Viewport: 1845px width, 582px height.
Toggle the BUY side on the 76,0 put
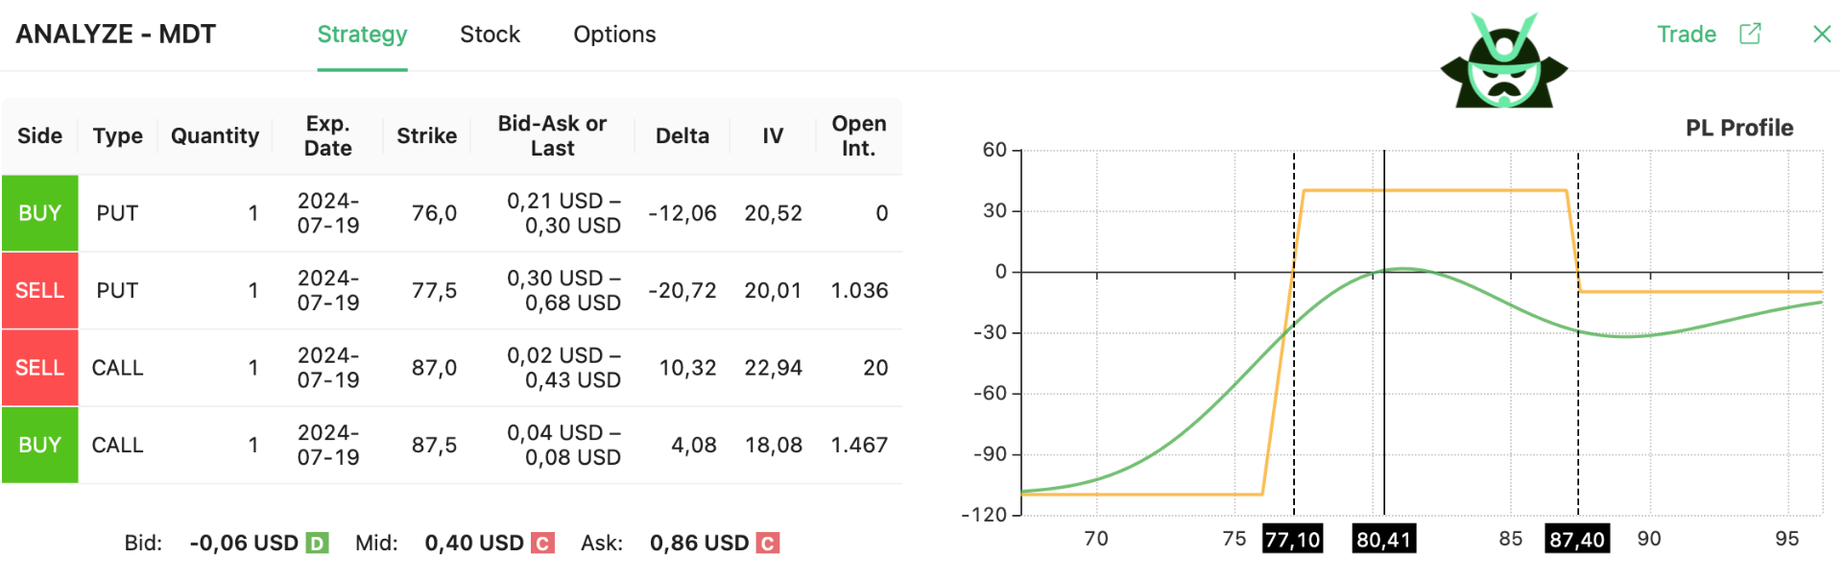click(x=39, y=213)
